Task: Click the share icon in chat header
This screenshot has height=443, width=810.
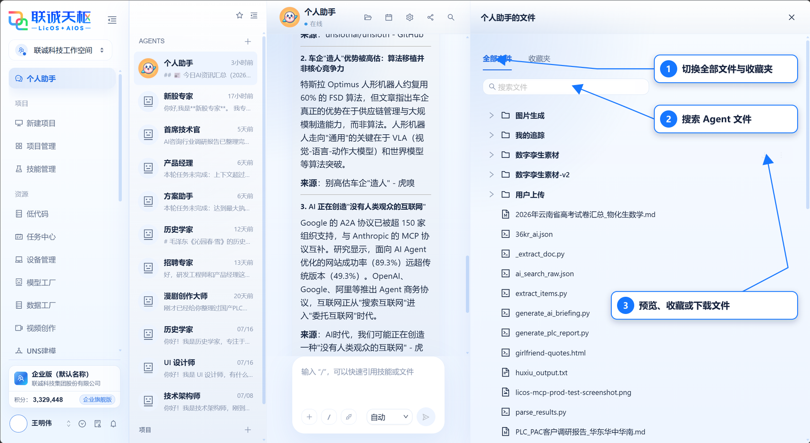Action: pyautogui.click(x=430, y=17)
